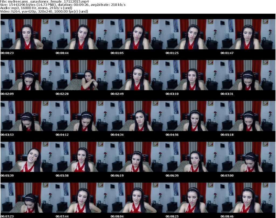
Task: Select the thumbnail frame at 00:05:58
Action: 83,157
